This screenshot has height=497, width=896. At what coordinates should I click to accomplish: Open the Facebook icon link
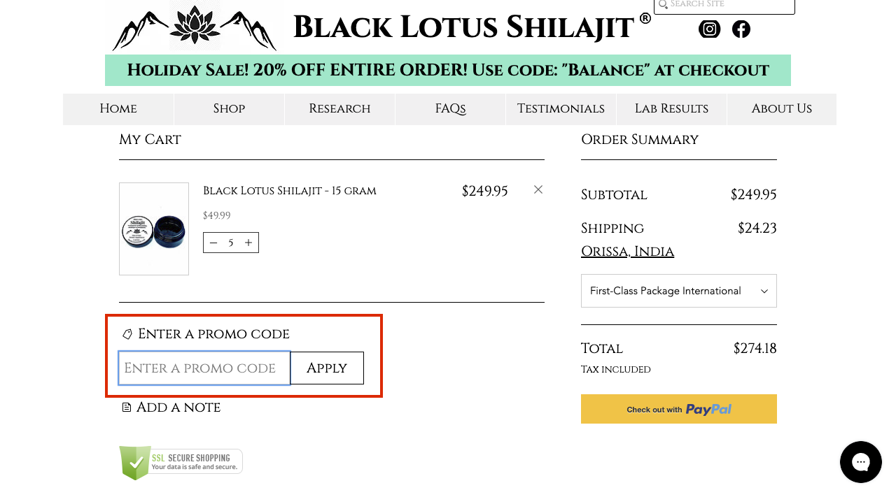click(x=741, y=29)
